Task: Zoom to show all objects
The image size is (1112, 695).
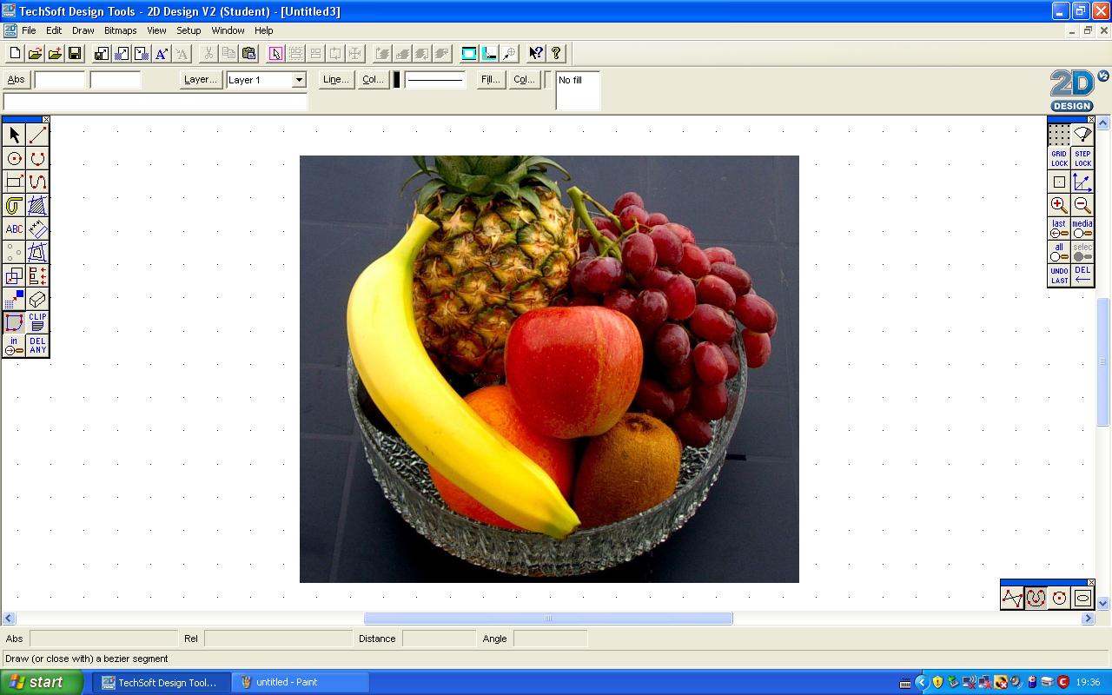Action: [x=1059, y=252]
